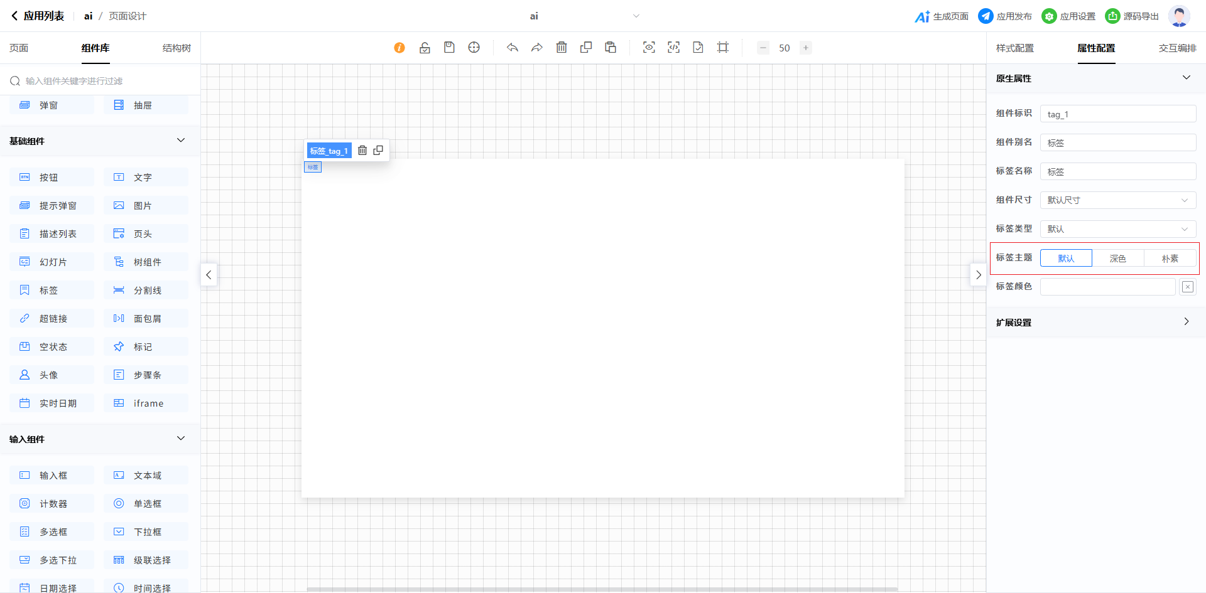Select the 朴素 tag theme option

(1170, 259)
